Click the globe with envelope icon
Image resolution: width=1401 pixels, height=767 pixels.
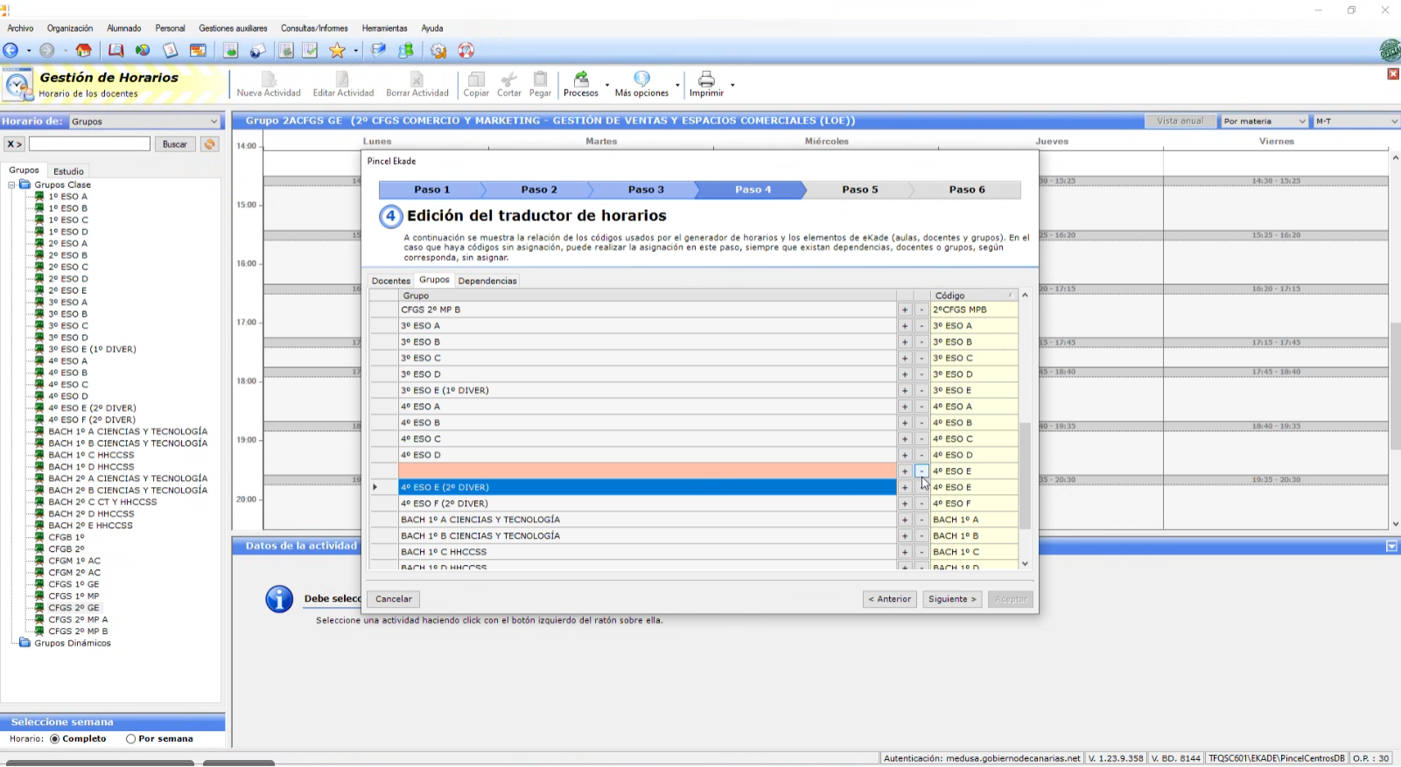pyautogui.click(x=258, y=51)
